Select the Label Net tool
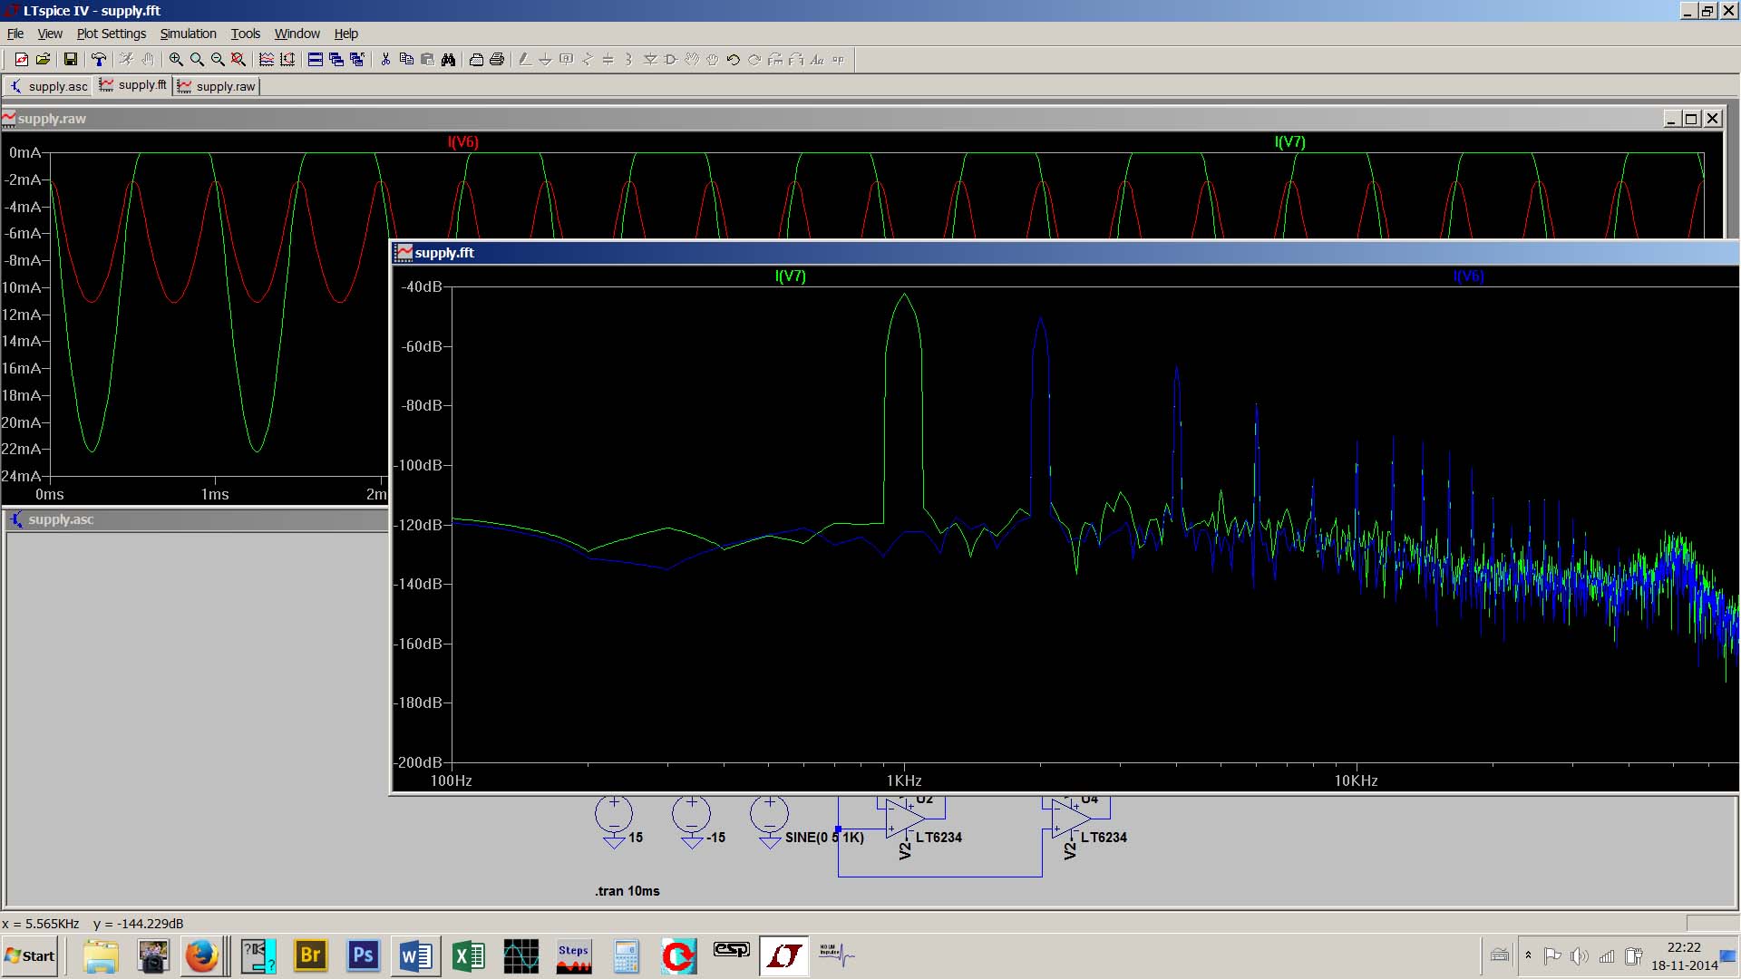 [x=567, y=60]
